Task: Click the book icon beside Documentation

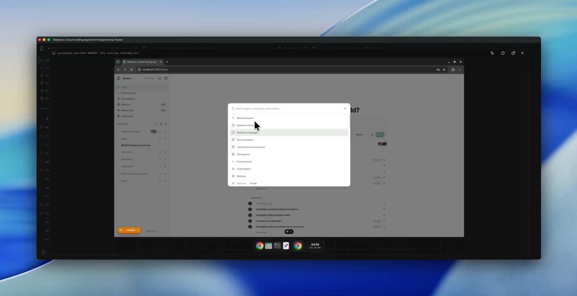Action: click(233, 140)
